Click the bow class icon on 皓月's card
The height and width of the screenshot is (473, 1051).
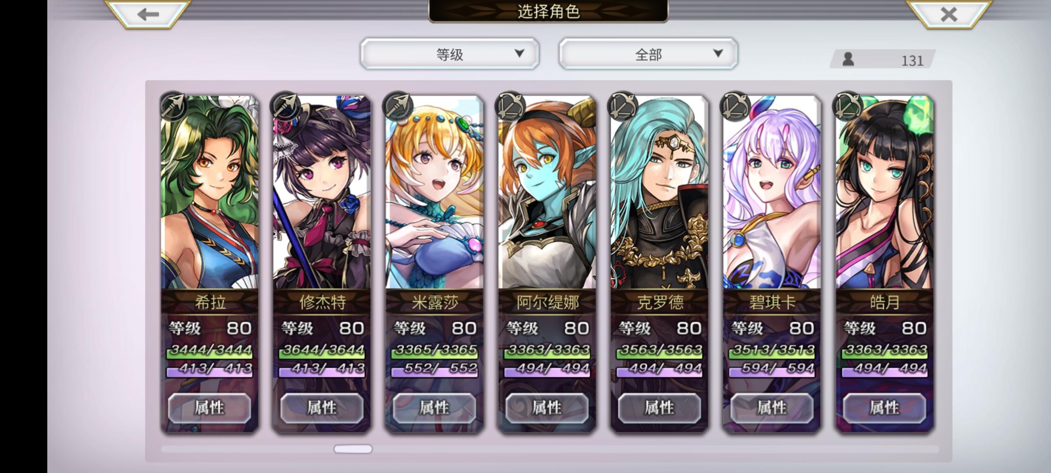(x=847, y=106)
